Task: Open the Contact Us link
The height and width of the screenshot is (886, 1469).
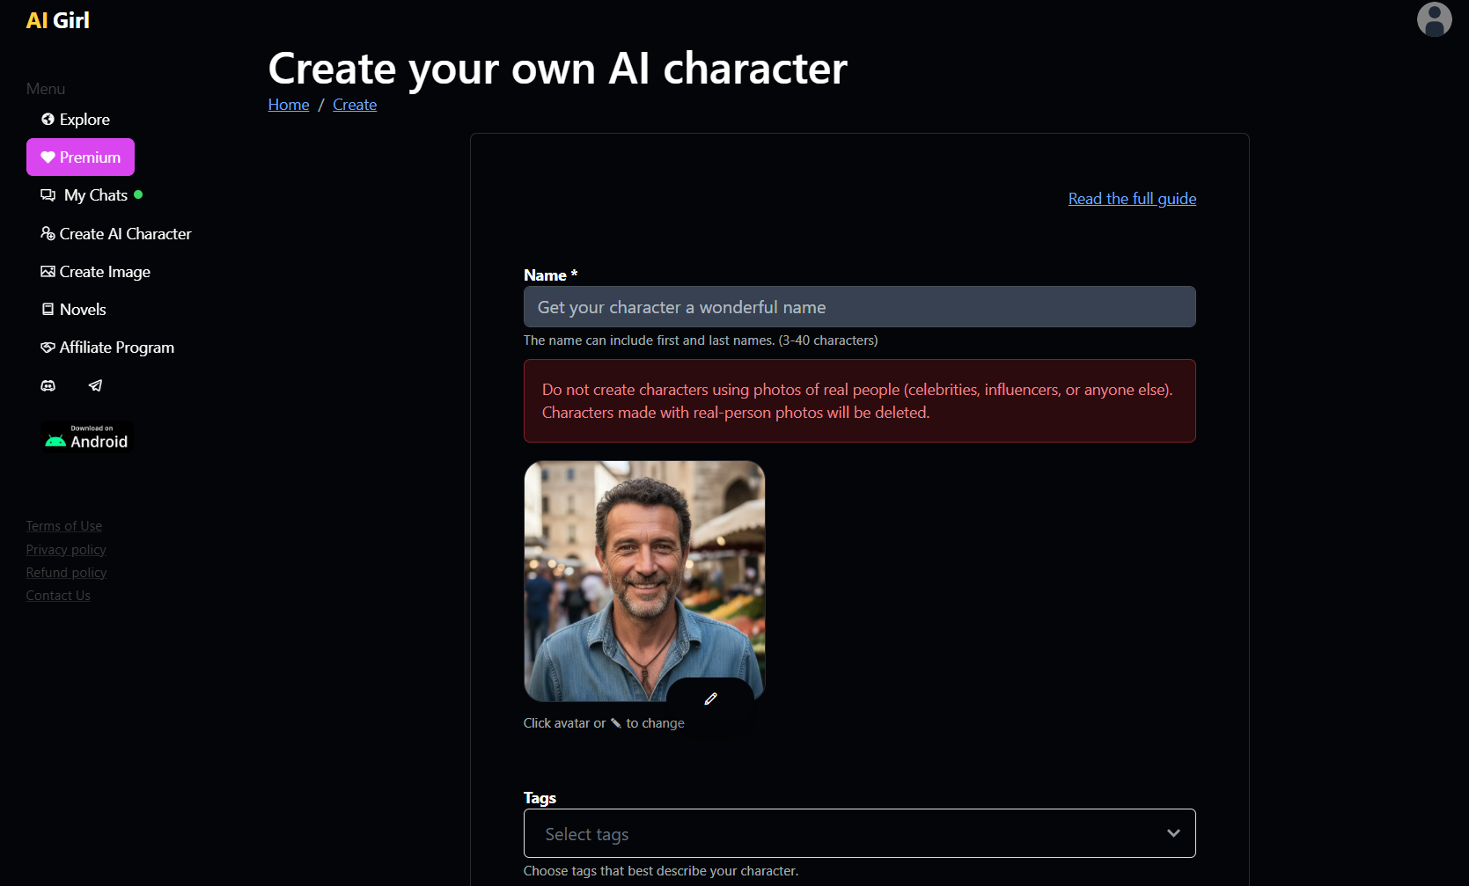Action: pos(58,596)
